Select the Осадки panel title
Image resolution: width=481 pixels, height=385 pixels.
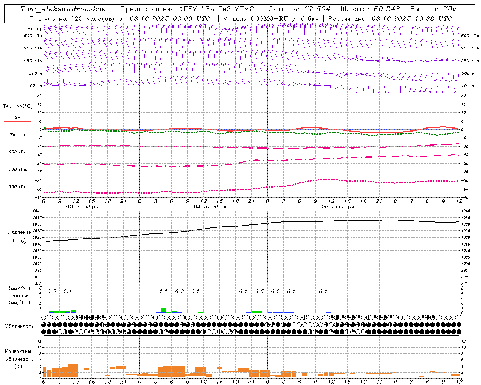point(19,296)
